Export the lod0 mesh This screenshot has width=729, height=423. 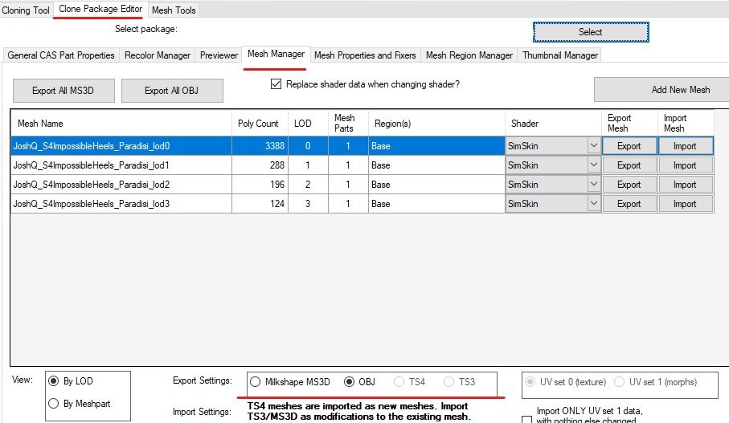[x=629, y=146]
